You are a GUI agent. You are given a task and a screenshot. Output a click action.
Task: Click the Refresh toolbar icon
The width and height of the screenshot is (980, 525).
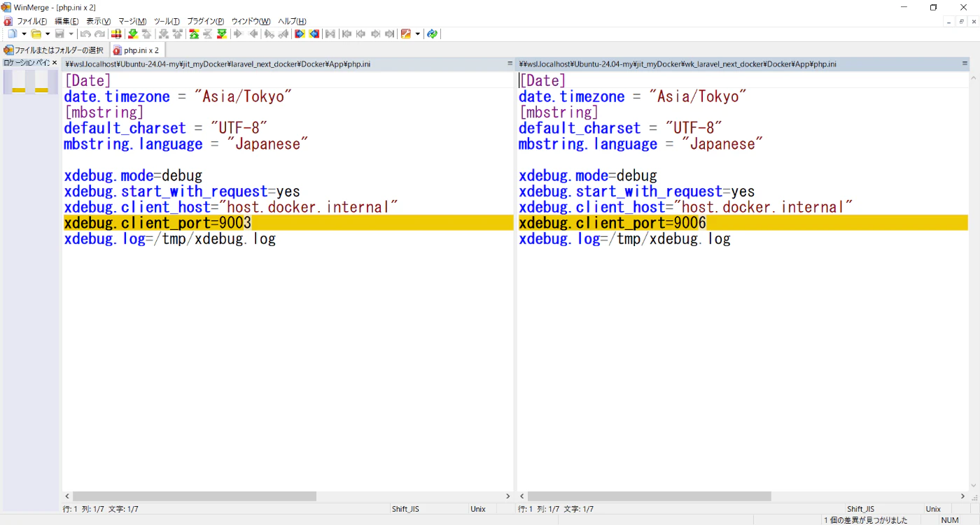coord(432,34)
